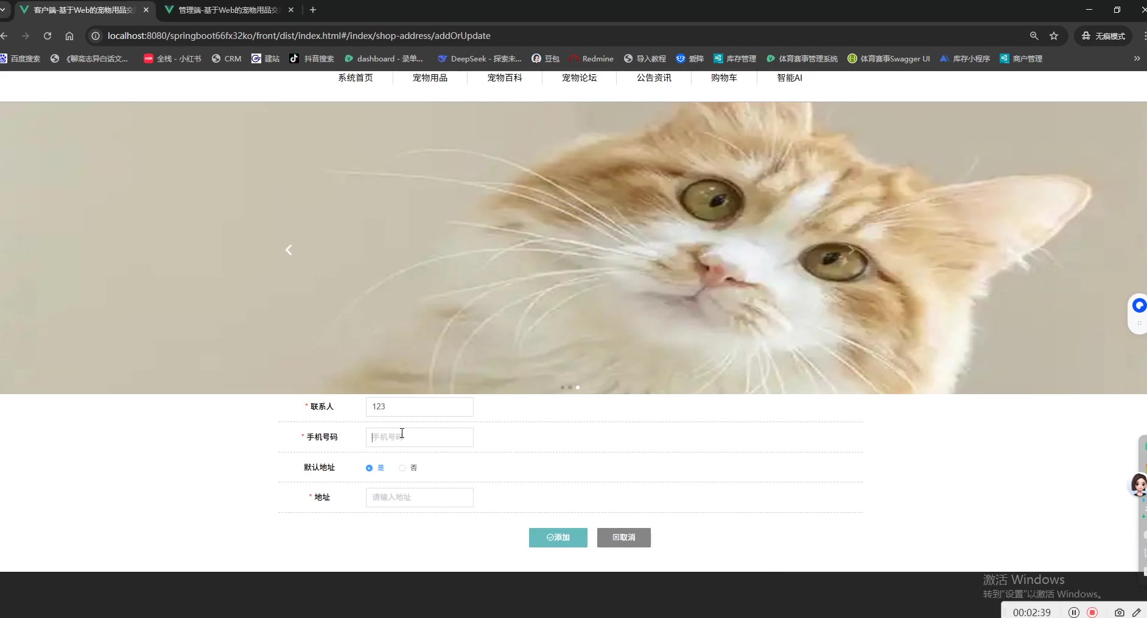
Task: Select 是 for default address
Action: (x=369, y=468)
